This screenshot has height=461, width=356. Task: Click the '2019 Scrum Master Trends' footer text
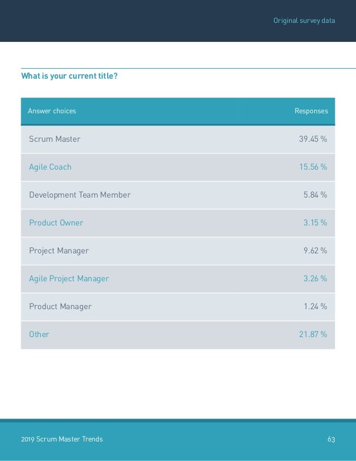(62, 439)
